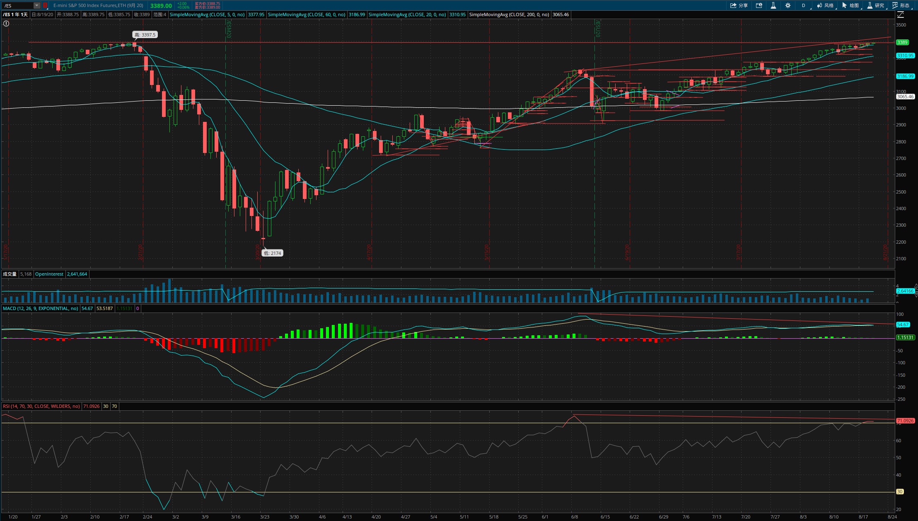Screen dimensions: 918x521
Task: Click the 8/17 date on time axis
Action: pos(863,517)
